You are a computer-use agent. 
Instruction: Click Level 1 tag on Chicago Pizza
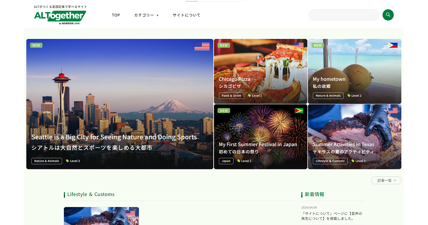[x=255, y=96]
